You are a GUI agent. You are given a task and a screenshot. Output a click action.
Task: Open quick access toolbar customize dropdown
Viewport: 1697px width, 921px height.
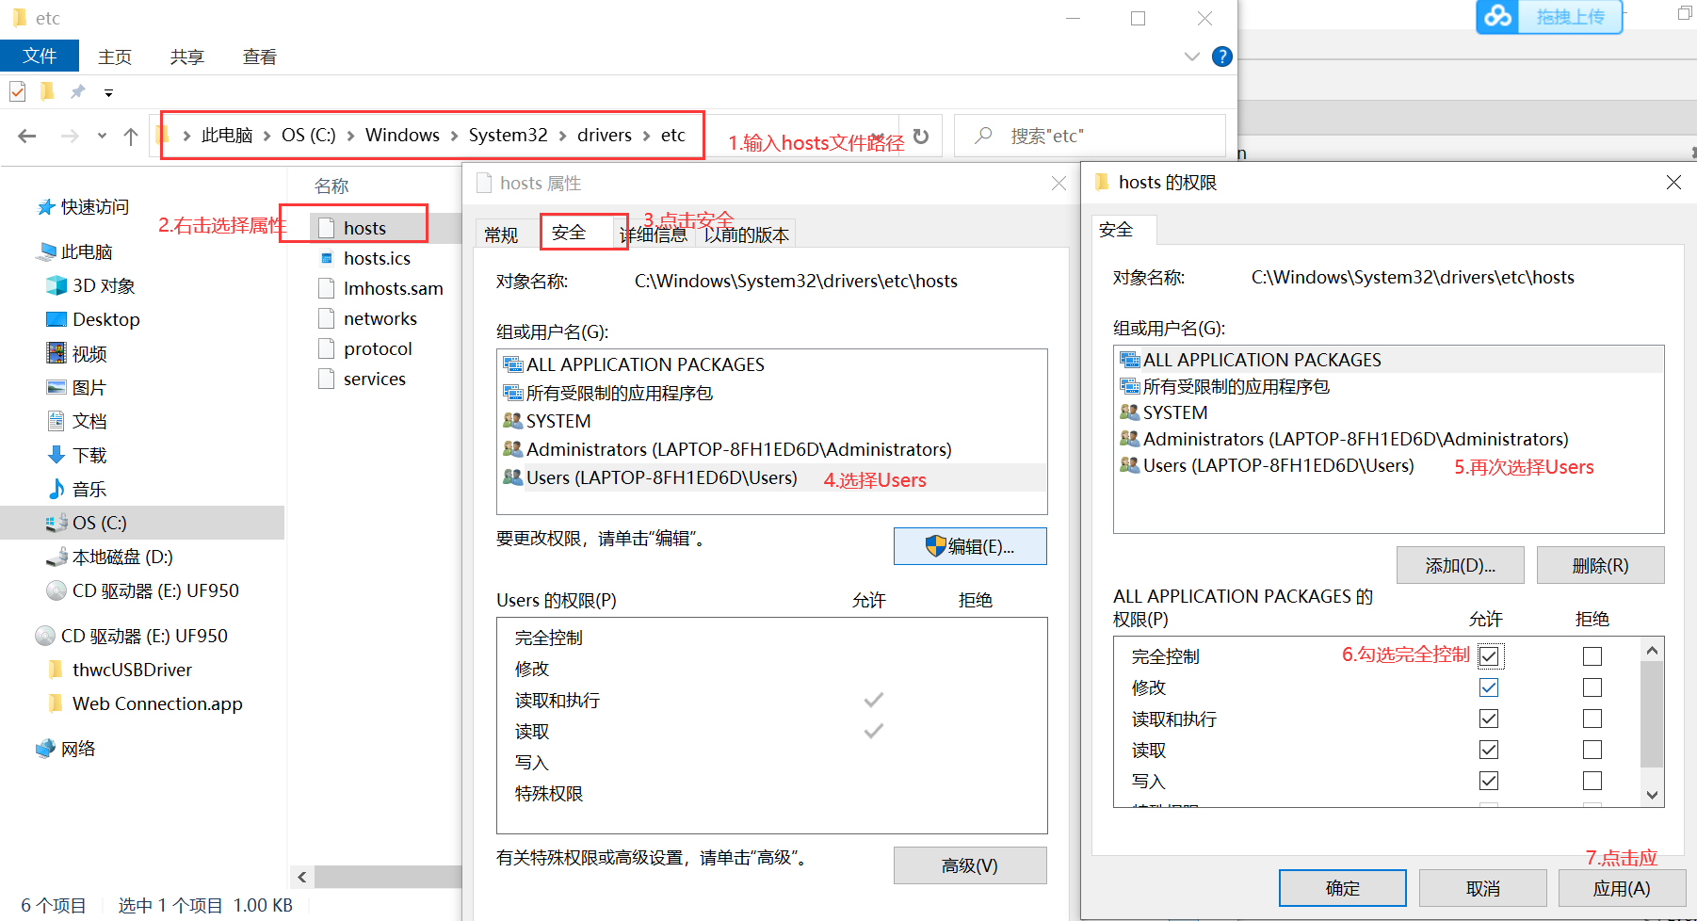point(108,92)
